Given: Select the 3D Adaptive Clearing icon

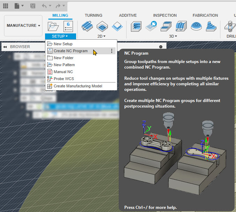Looking at the screenshot, I should pos(136,26).
